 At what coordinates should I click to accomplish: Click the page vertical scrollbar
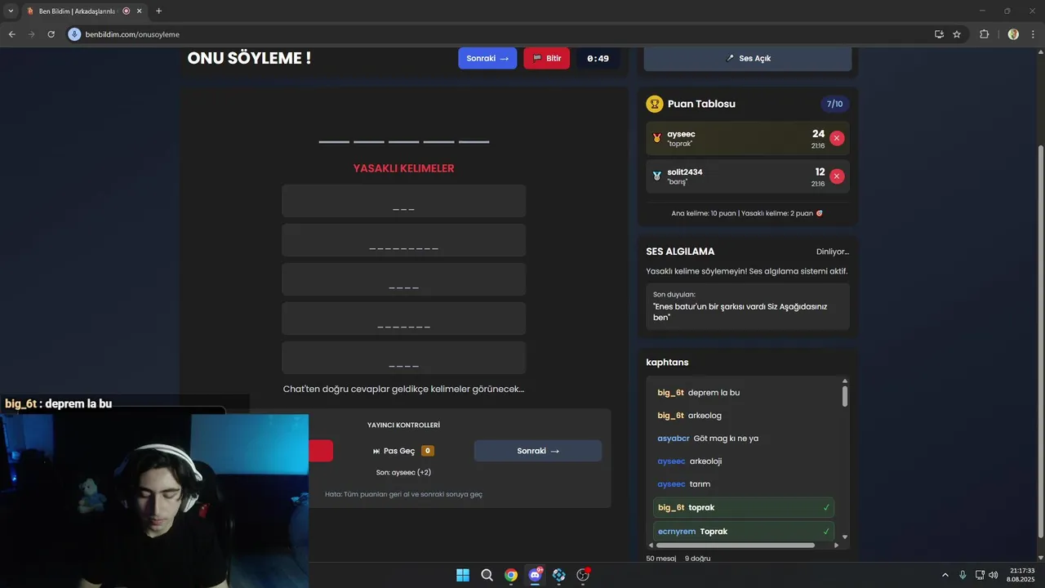coord(1040,342)
